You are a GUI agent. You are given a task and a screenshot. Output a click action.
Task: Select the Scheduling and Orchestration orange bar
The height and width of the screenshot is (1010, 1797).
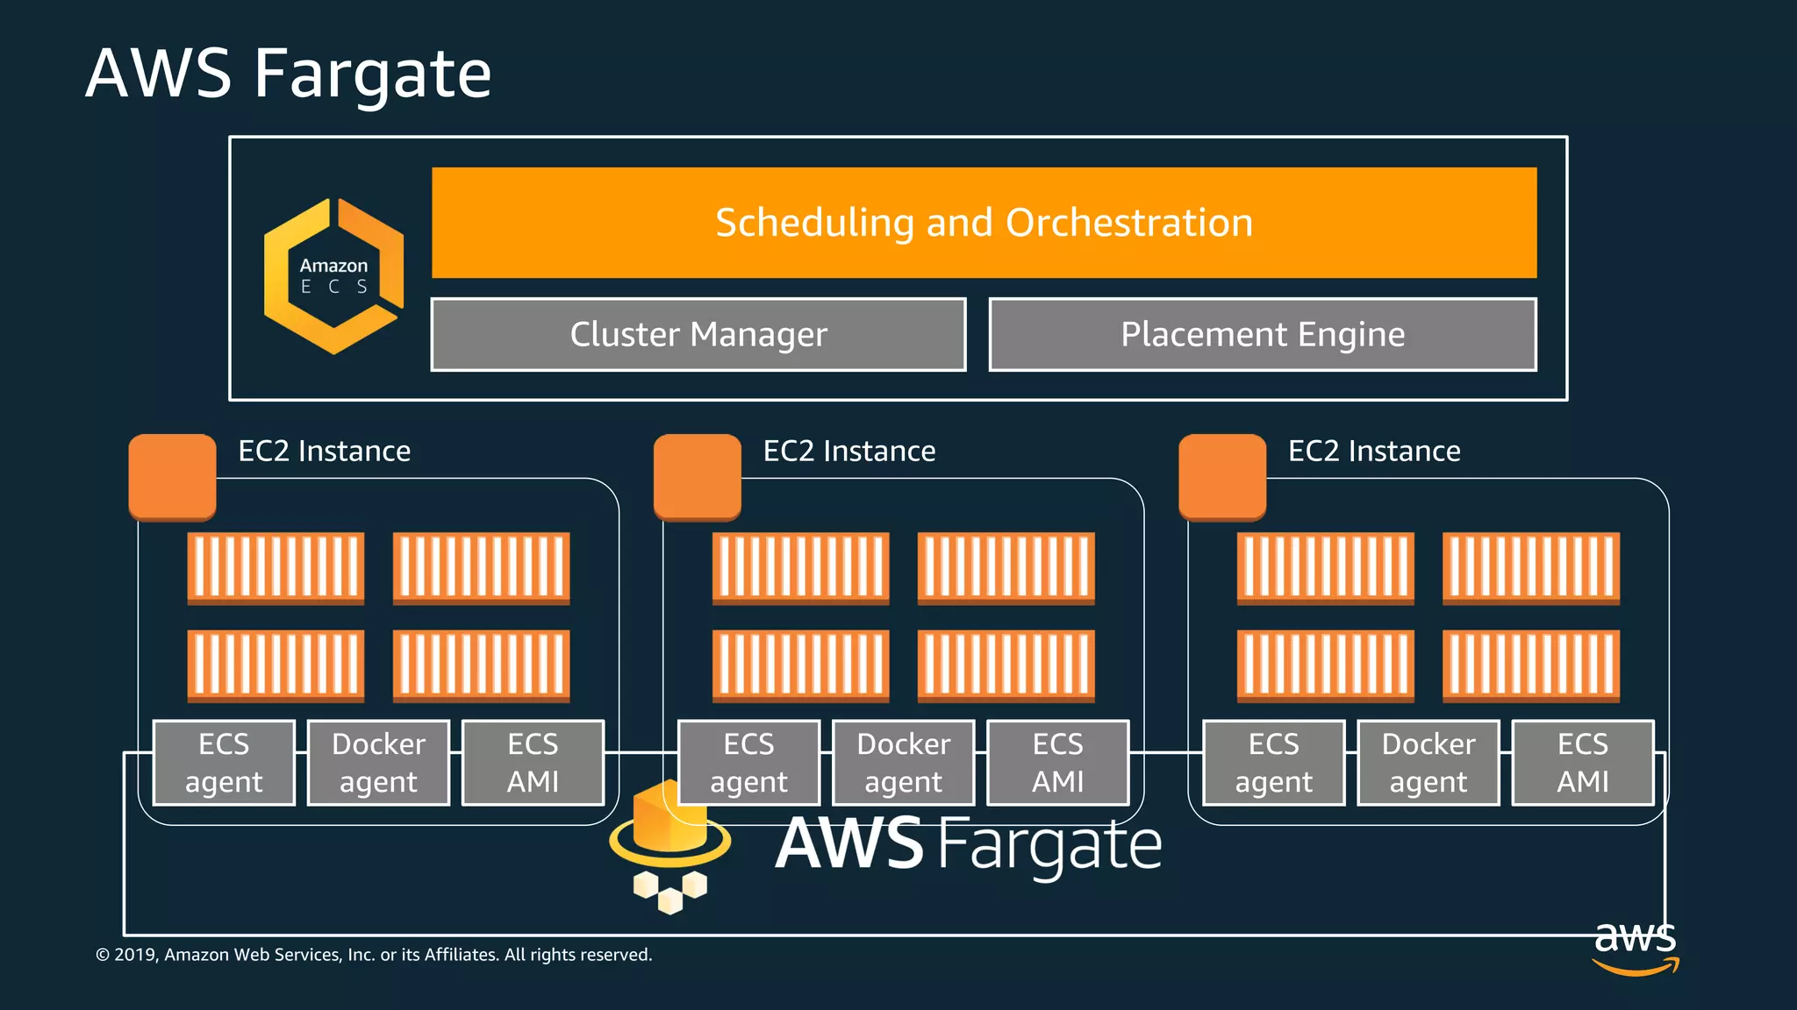(984, 223)
